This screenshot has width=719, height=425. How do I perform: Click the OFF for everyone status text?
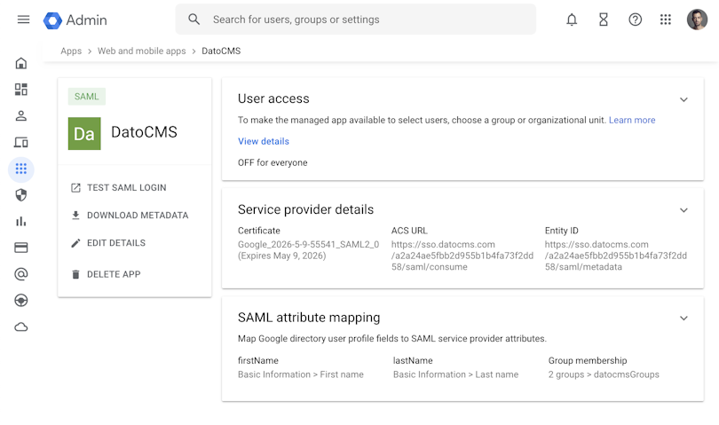click(x=273, y=162)
